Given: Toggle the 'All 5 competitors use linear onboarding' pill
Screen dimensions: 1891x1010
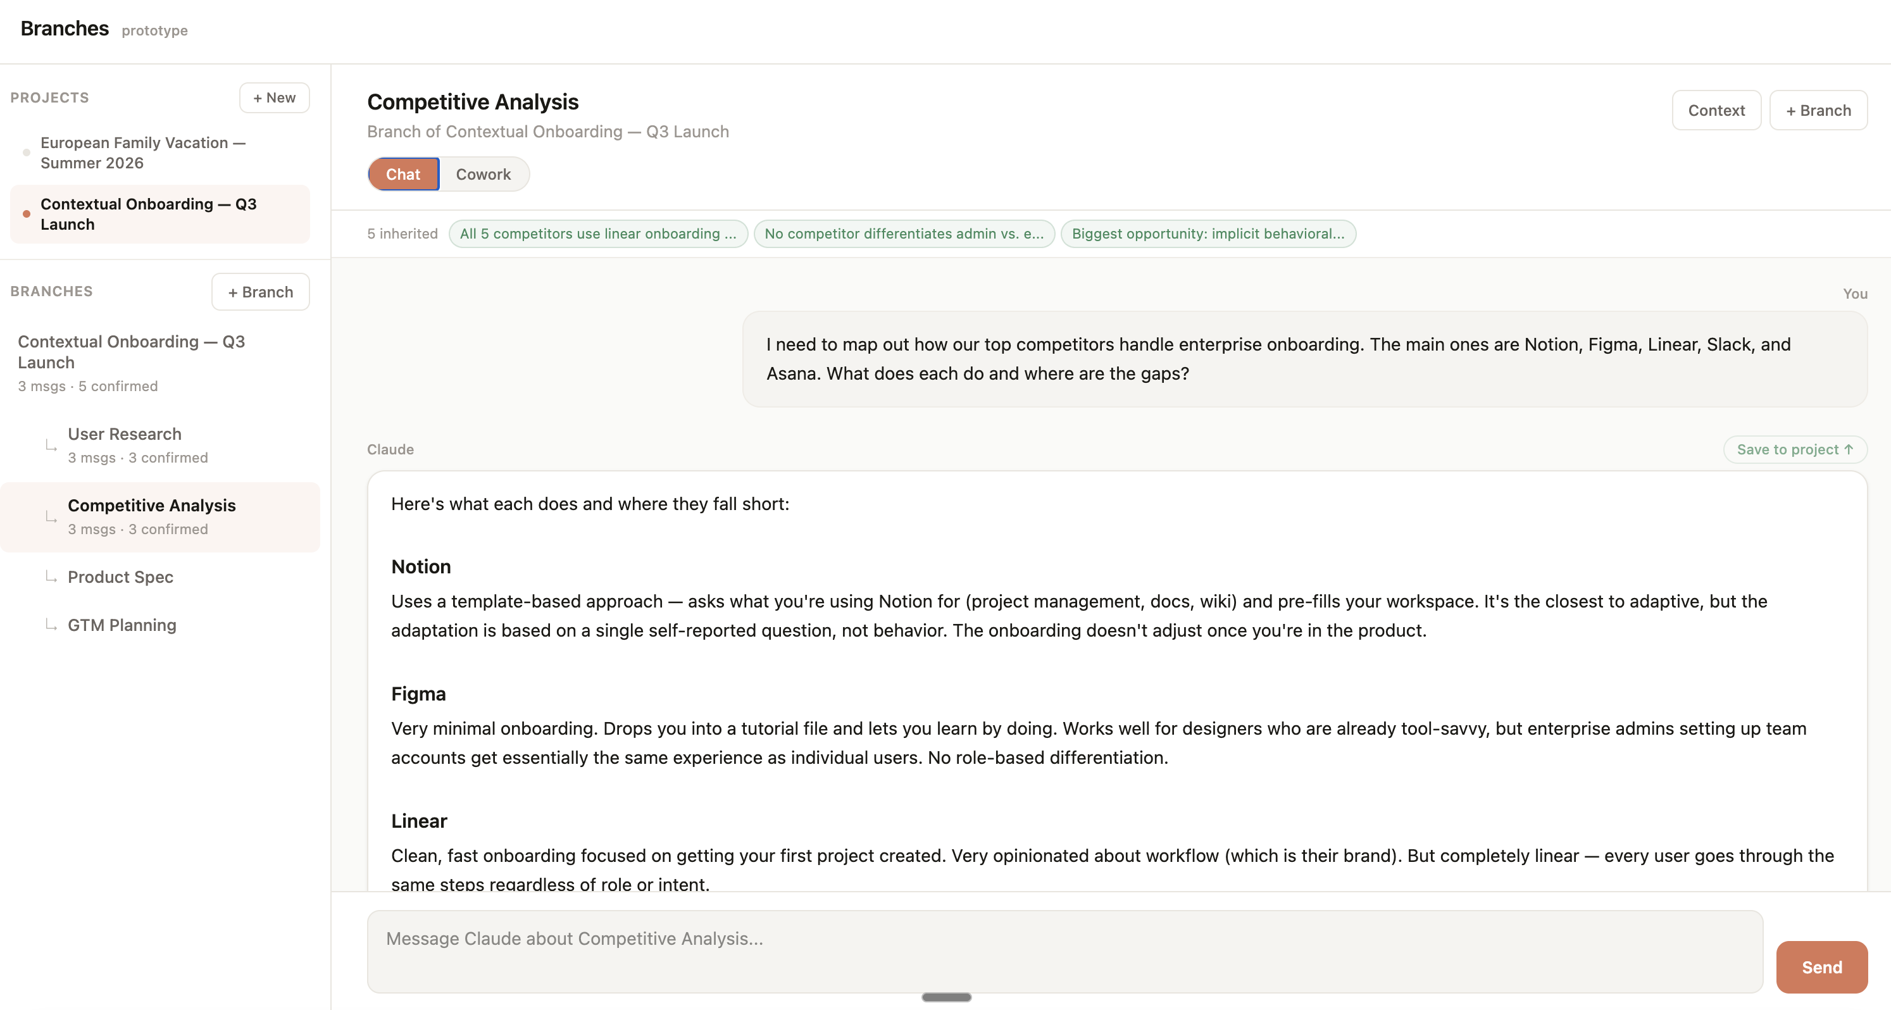Looking at the screenshot, I should [597, 234].
